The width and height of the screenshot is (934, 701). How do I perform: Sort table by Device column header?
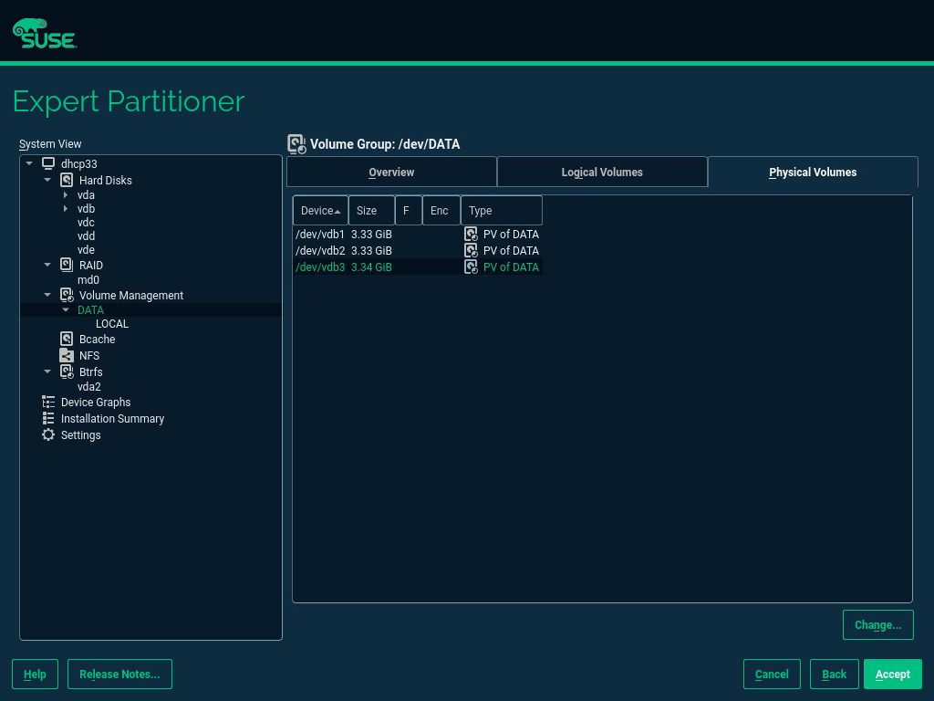320,211
